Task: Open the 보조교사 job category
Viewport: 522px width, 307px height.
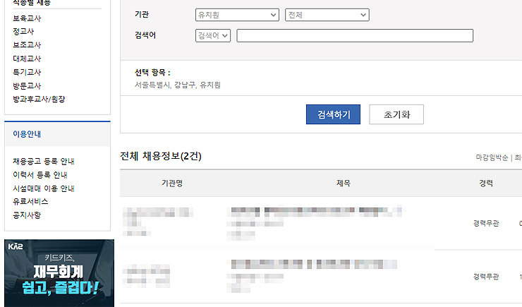Action: coord(27,45)
